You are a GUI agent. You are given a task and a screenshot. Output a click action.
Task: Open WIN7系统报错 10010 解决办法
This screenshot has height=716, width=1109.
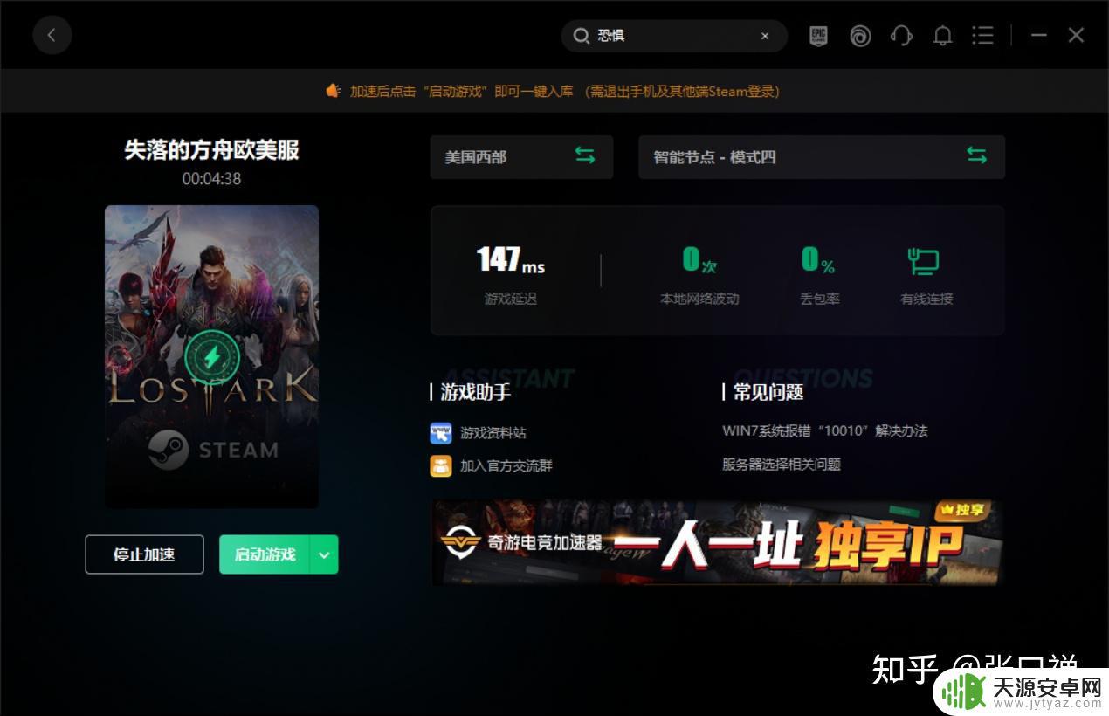(825, 431)
